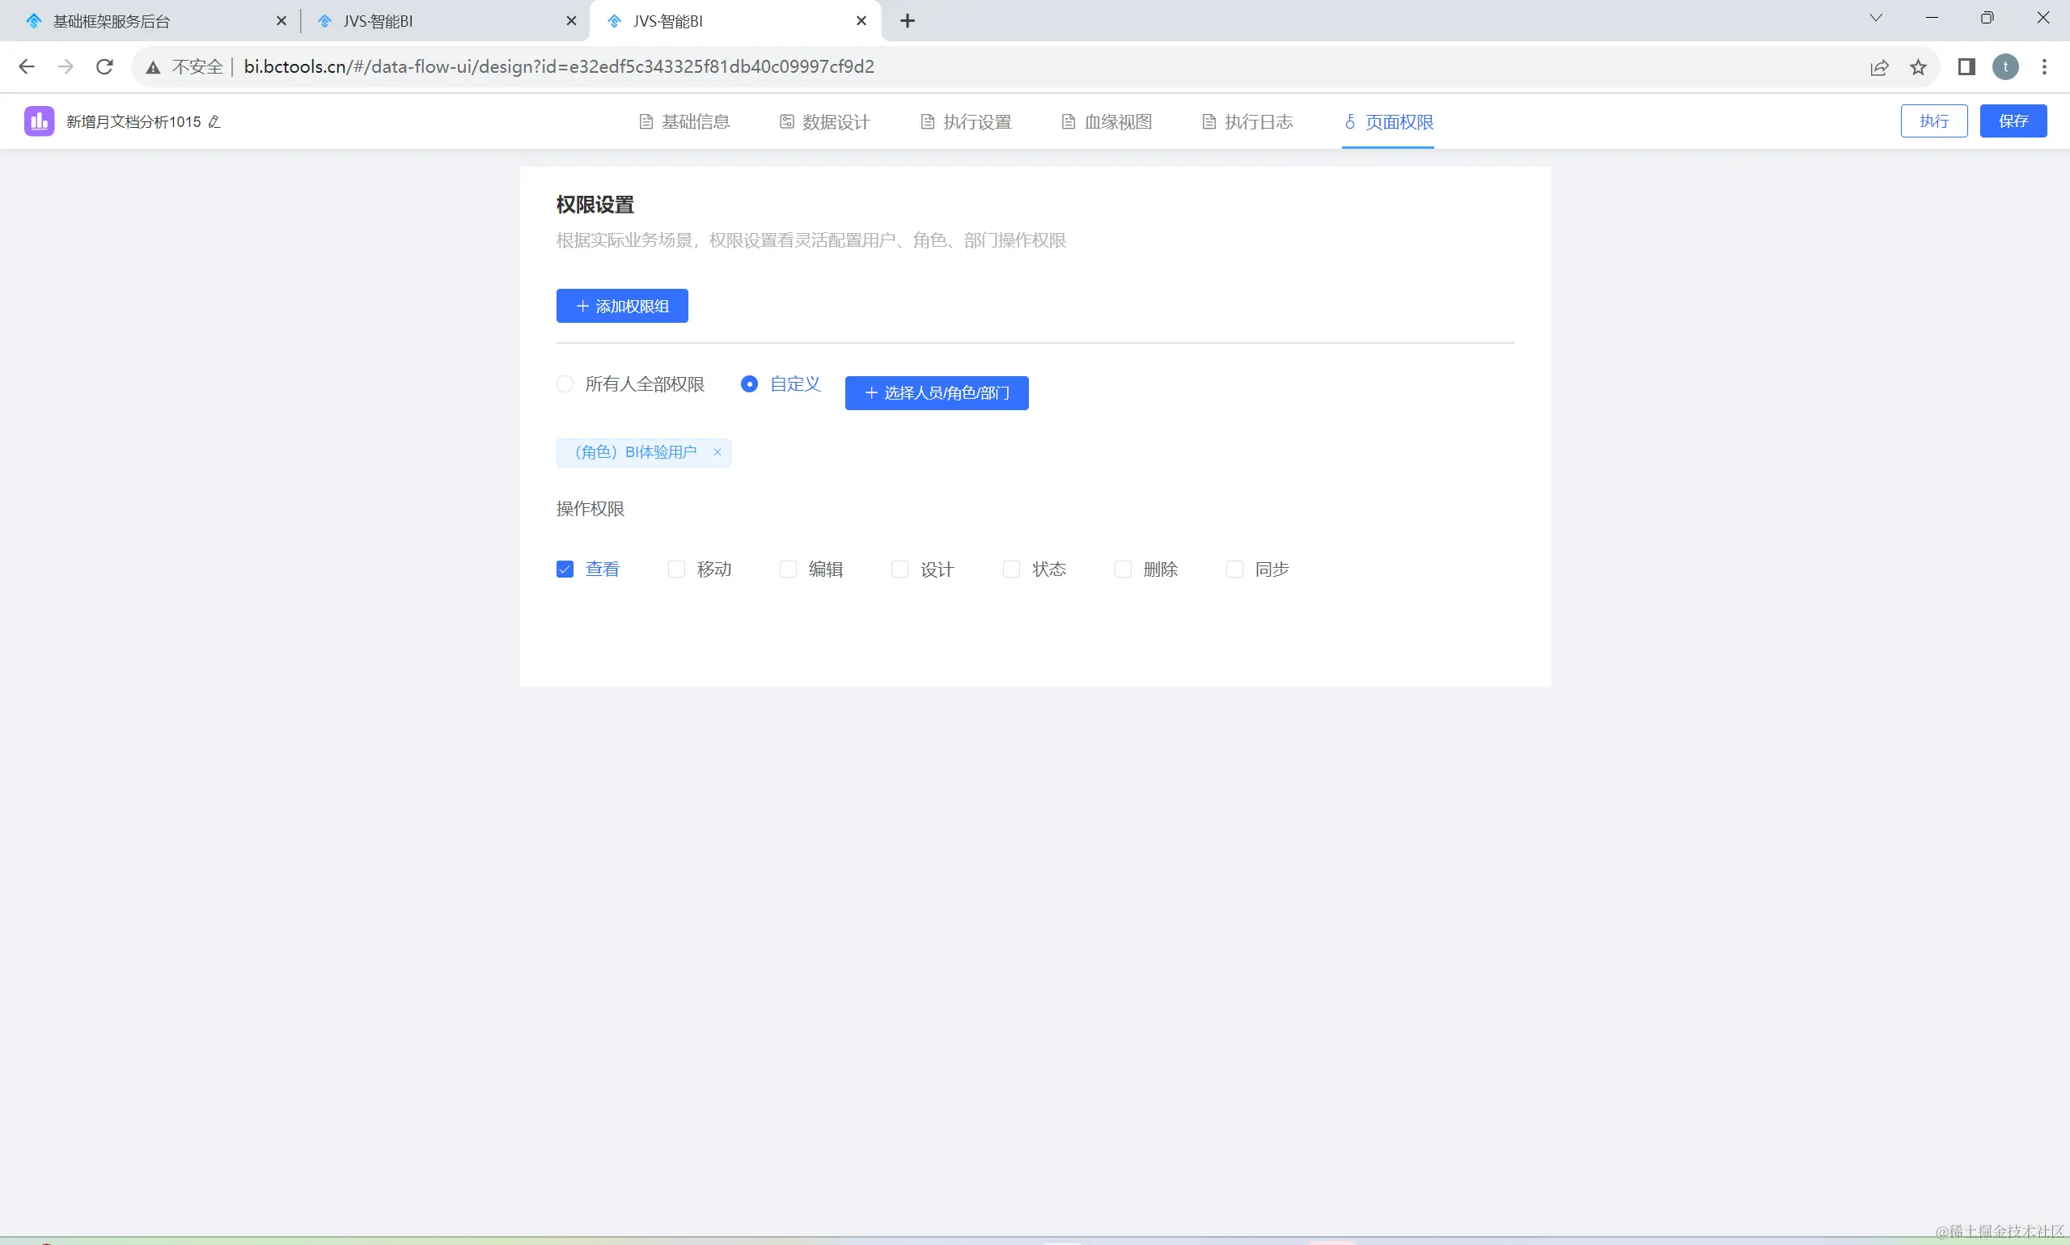Select the 所有人全部权限 radio option
This screenshot has width=2070, height=1245.
tap(565, 383)
